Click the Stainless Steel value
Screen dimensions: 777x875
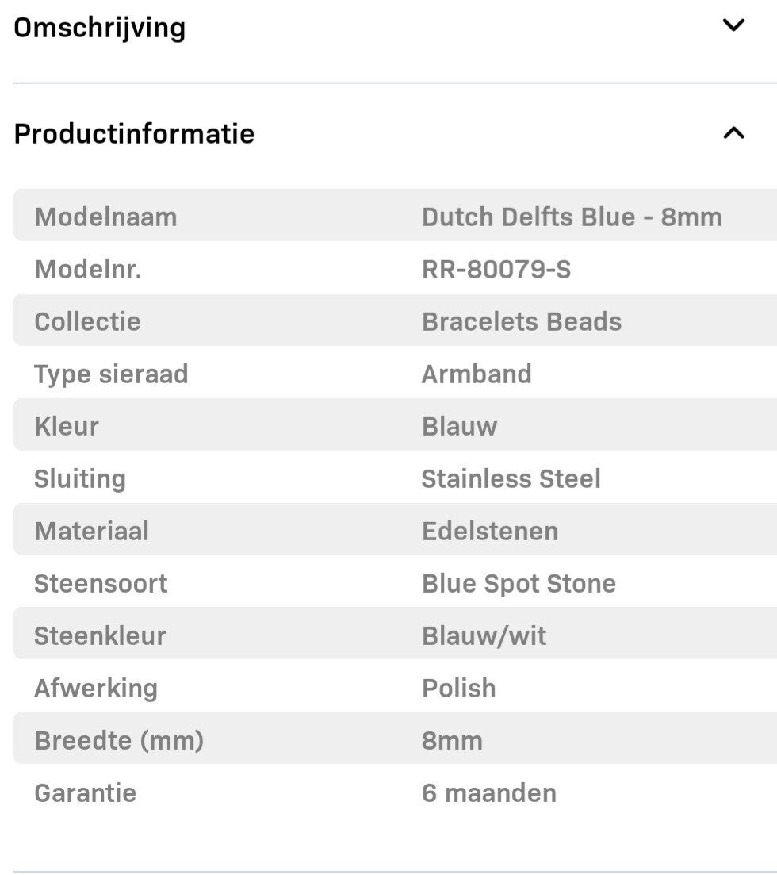point(511,478)
